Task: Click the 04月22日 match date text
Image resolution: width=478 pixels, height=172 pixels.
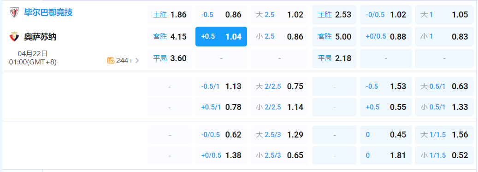Action: [x=33, y=54]
